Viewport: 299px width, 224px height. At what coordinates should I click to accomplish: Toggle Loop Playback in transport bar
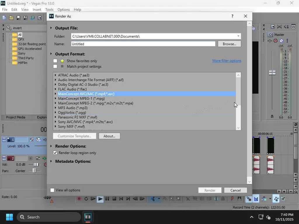pos(86,199)
